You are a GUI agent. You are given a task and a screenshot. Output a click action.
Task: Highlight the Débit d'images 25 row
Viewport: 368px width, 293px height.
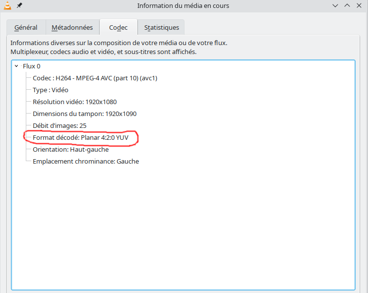coord(60,126)
